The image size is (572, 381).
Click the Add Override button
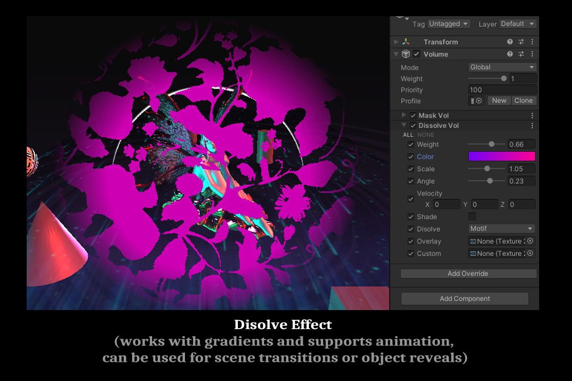tap(468, 273)
